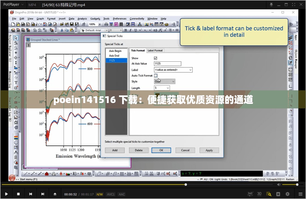Image resolution: width=306 pixels, height=199 pixels.
Task: Click the Apply button
Action: 209,150
